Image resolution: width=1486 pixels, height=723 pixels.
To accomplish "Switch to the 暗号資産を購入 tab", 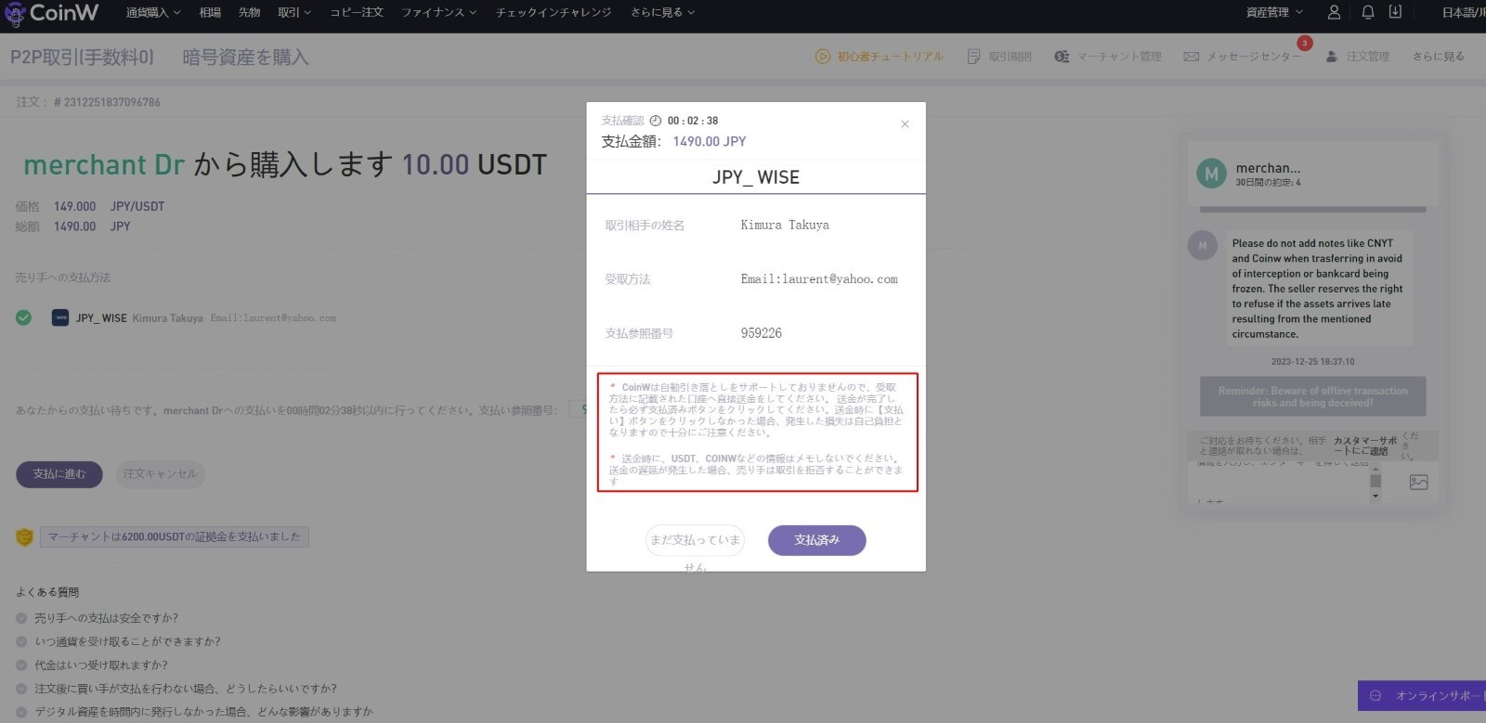I will pyautogui.click(x=245, y=58).
